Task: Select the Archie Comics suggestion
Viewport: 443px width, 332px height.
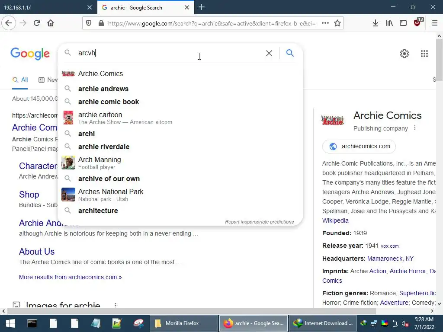Action: click(x=180, y=73)
